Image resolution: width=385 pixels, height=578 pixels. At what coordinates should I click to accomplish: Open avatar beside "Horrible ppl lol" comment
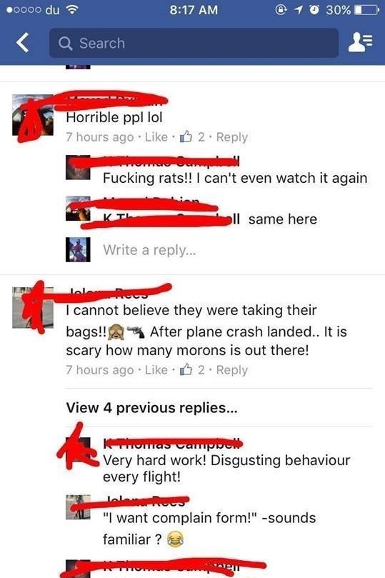33,115
